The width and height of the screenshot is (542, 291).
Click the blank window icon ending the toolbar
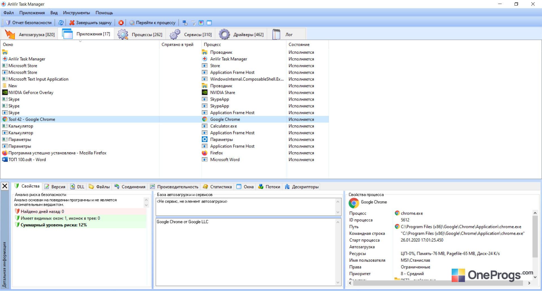tap(209, 23)
